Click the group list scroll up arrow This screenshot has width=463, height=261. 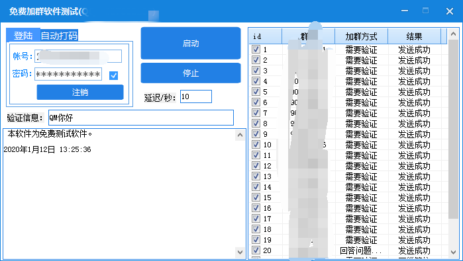(453, 34)
